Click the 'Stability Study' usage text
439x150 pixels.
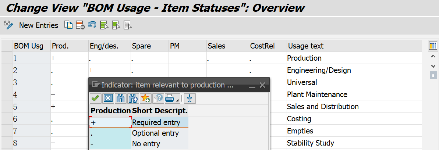311,143
